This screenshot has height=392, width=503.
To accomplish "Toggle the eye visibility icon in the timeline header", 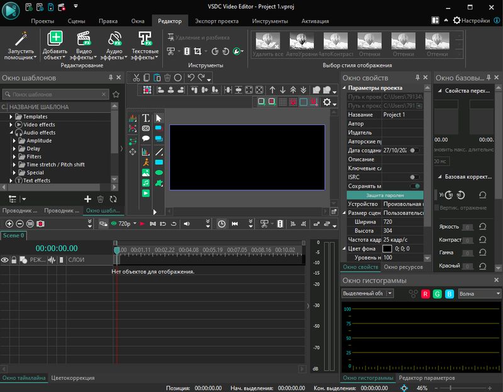I will tap(5, 260).
